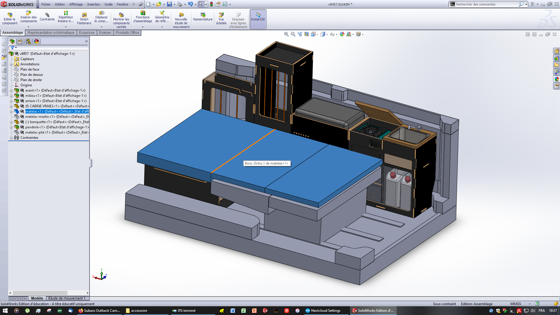
Task: Click the Nomenclature toolbar icon
Action: click(x=203, y=15)
